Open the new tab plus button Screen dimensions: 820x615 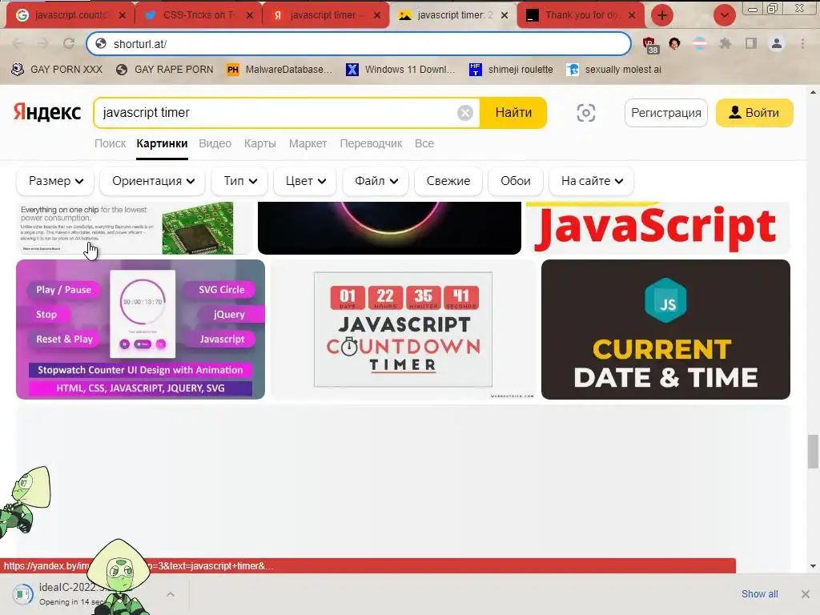(x=662, y=15)
